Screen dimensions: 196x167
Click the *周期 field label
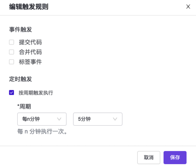(24, 107)
